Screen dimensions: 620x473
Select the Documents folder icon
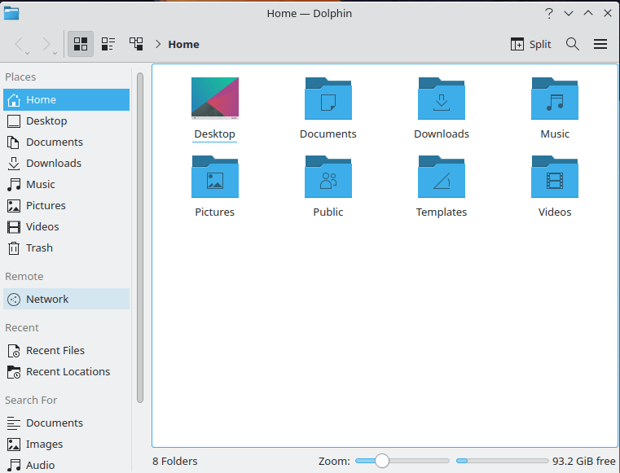tap(328, 99)
